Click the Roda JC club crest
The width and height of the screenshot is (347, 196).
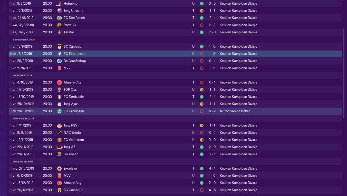tap(60, 25)
